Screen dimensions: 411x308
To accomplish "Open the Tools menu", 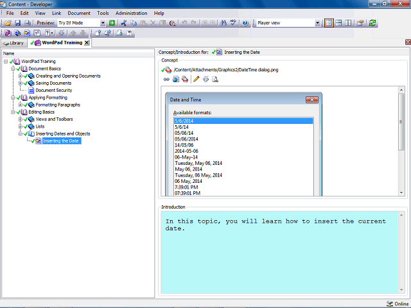I will [103, 13].
